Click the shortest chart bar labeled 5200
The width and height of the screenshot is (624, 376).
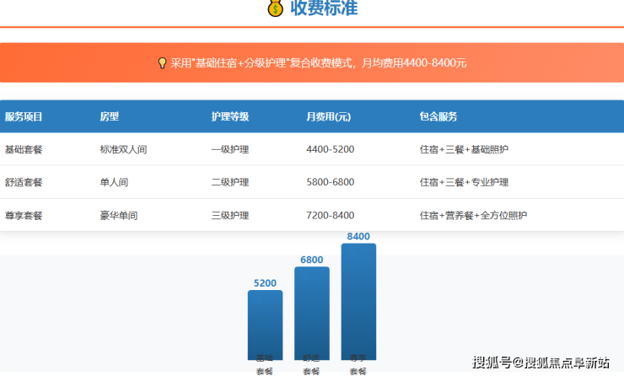pos(265,325)
